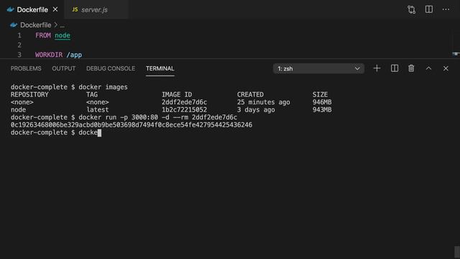Click line number 2 in gutter
The image size is (460, 259).
coord(19,45)
